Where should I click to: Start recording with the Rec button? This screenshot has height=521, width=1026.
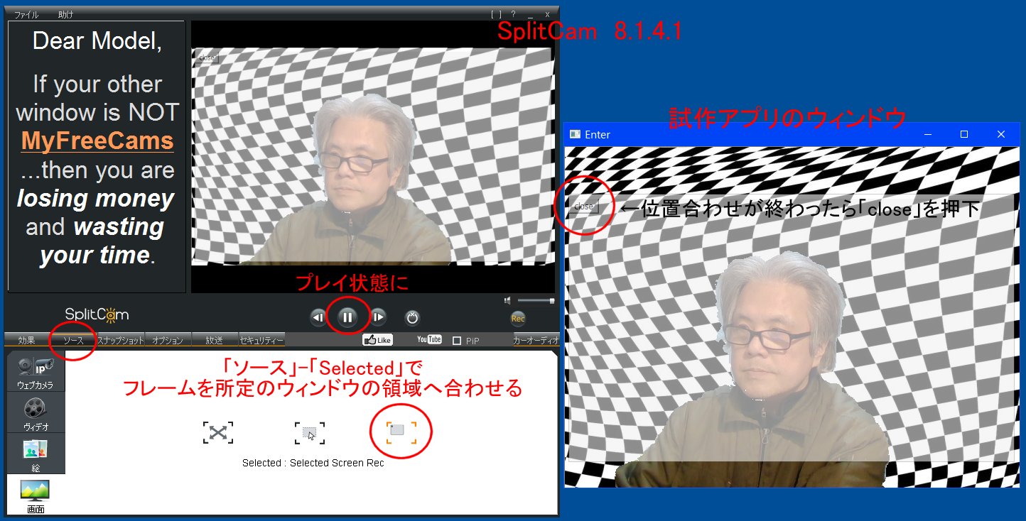518,319
